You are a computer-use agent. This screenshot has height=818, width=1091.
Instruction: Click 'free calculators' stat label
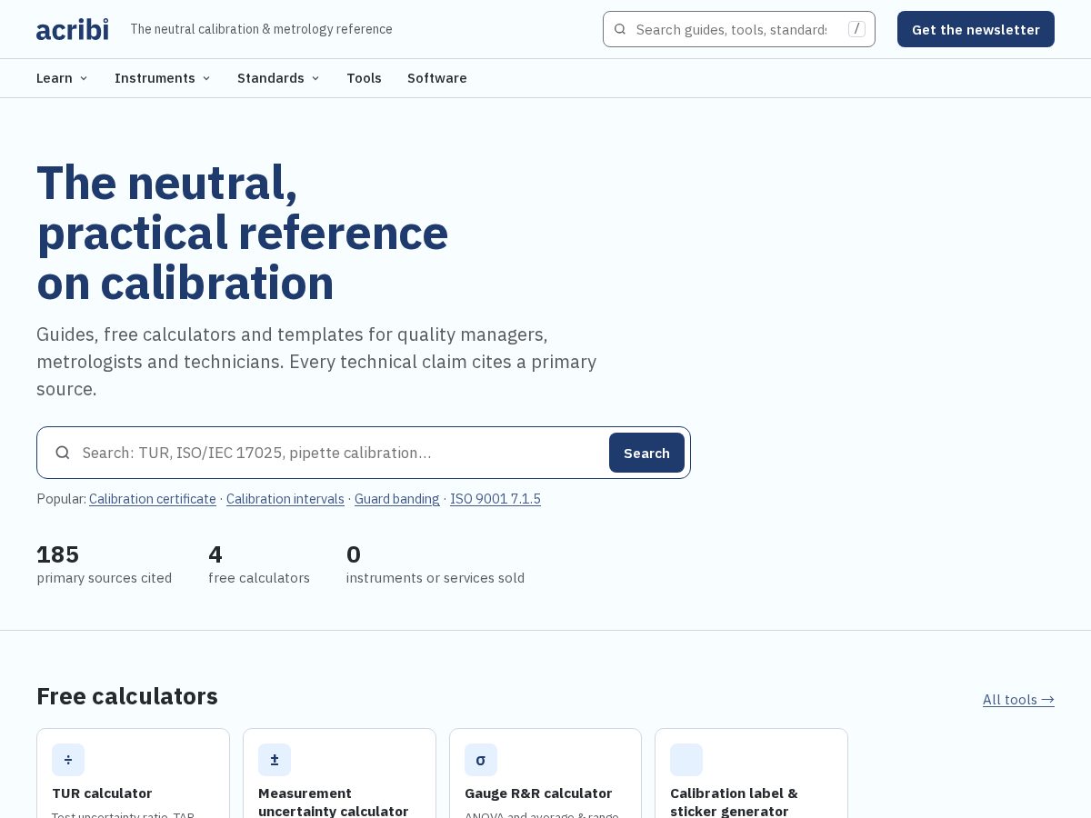[x=259, y=578]
